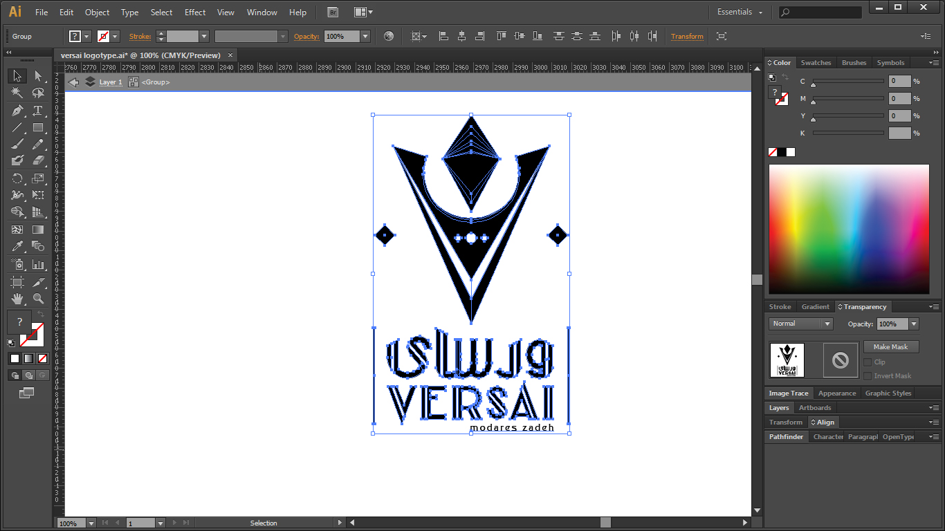Select the Column Graph tool
The image size is (945, 531).
coord(38,264)
